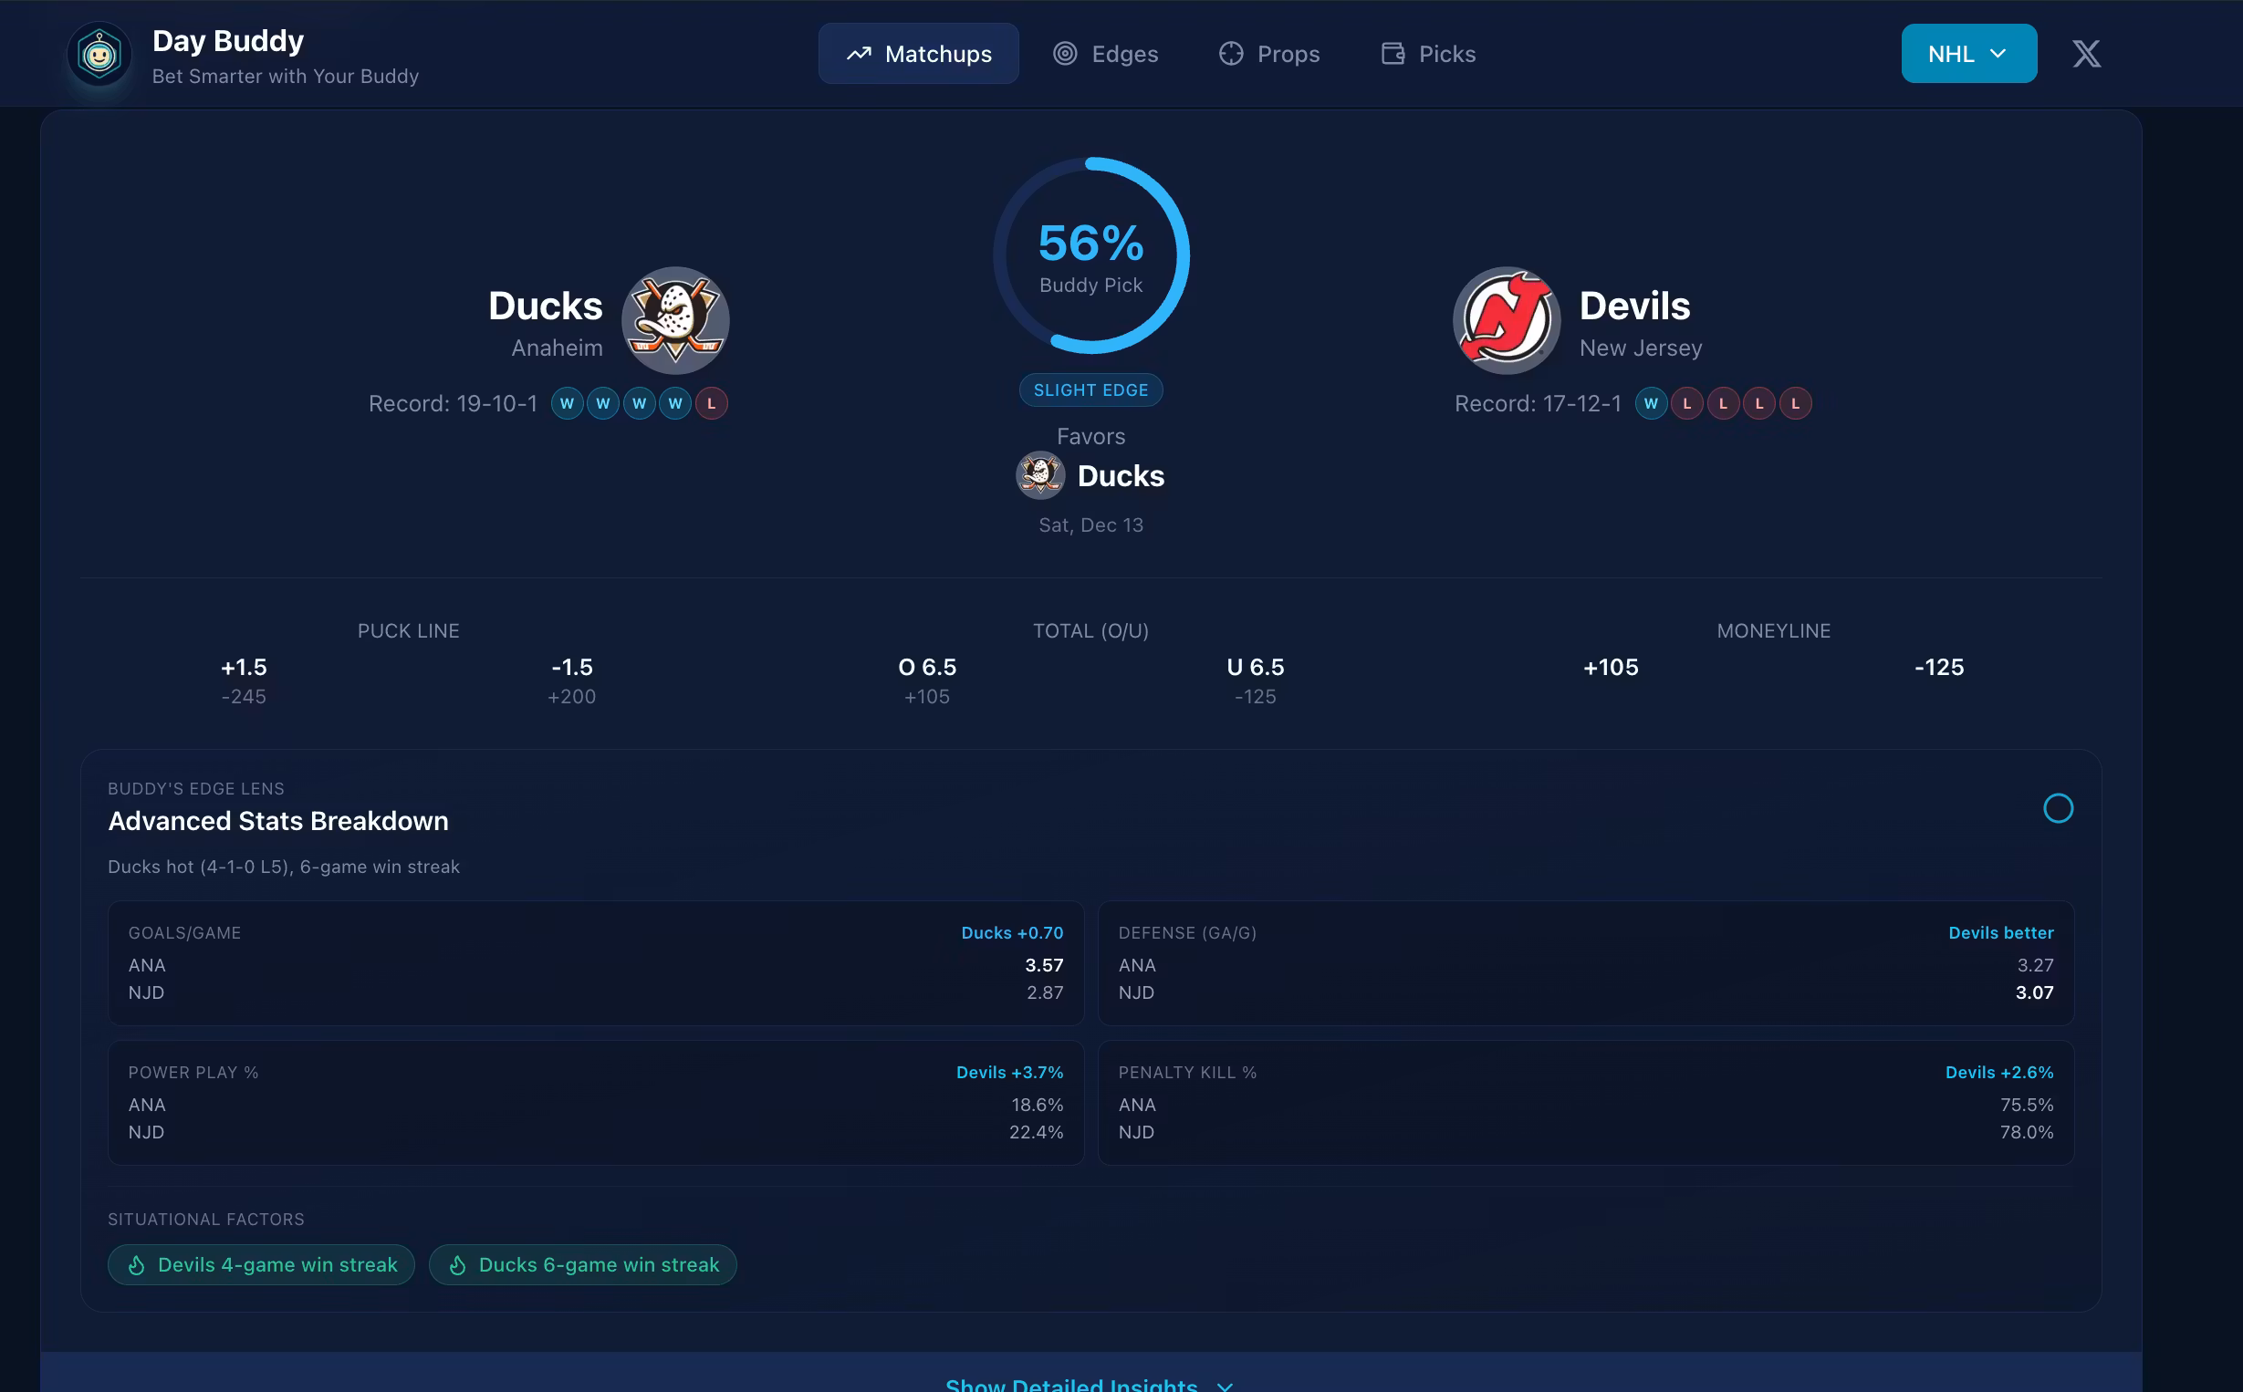The width and height of the screenshot is (2243, 1392).
Task: Toggle the Advanced Stats Breakdown circle
Action: 2057,808
